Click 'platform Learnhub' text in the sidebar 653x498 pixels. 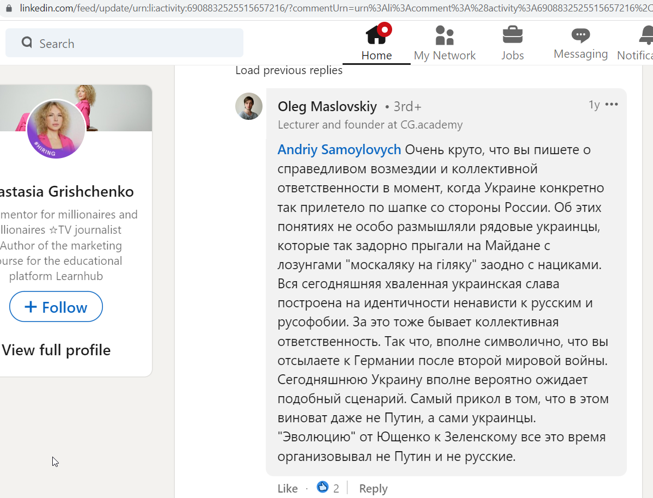click(56, 276)
